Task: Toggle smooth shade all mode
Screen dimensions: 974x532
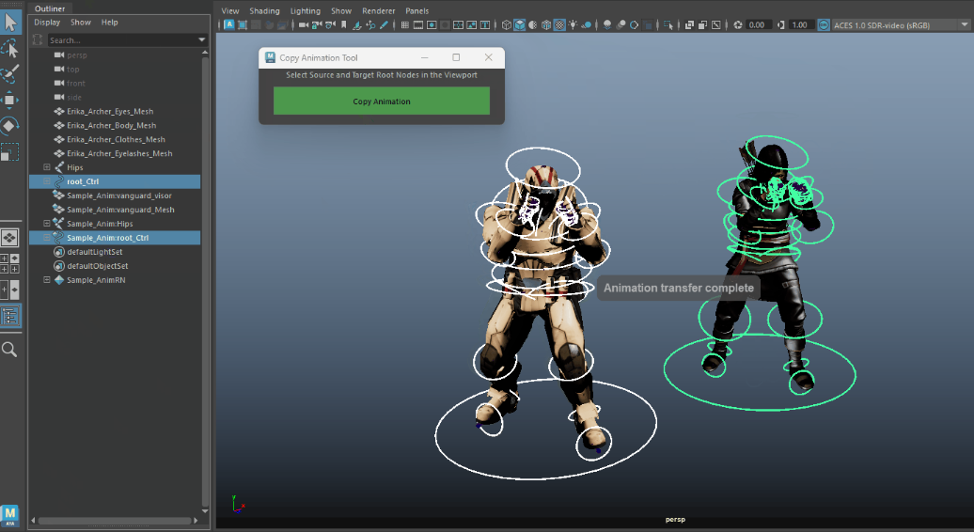Action: point(519,24)
